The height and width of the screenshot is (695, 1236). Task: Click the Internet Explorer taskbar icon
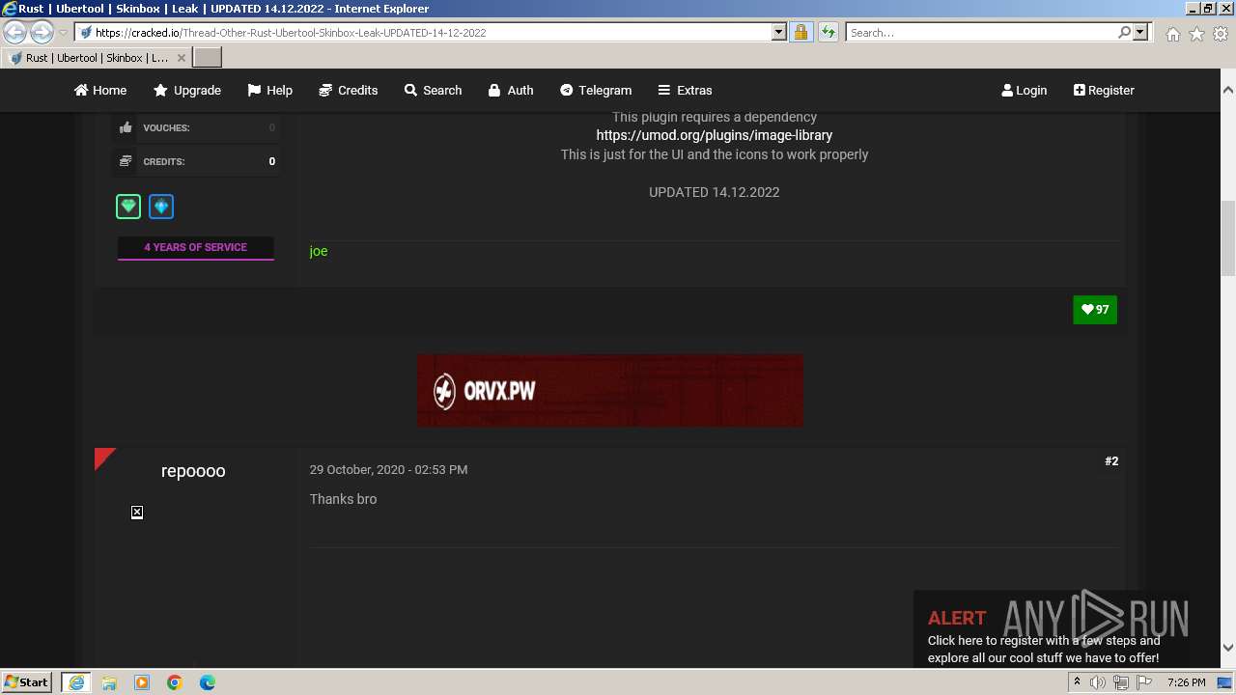[76, 682]
